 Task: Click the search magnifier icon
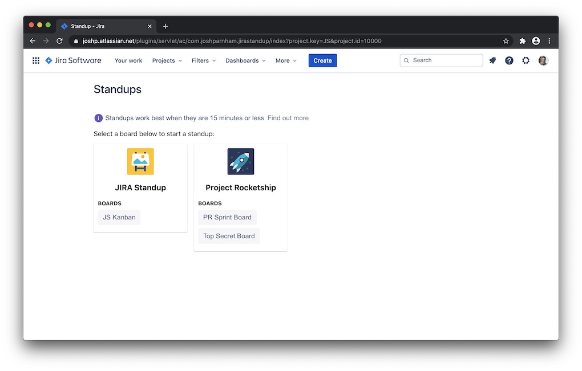point(406,60)
